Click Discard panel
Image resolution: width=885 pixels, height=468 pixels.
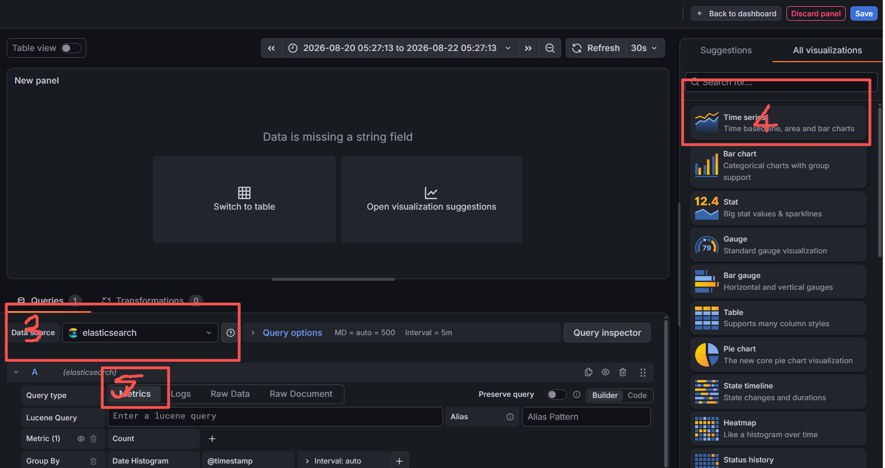[816, 13]
